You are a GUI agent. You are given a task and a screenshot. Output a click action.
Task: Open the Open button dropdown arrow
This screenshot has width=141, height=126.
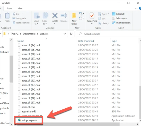pos(109,14)
